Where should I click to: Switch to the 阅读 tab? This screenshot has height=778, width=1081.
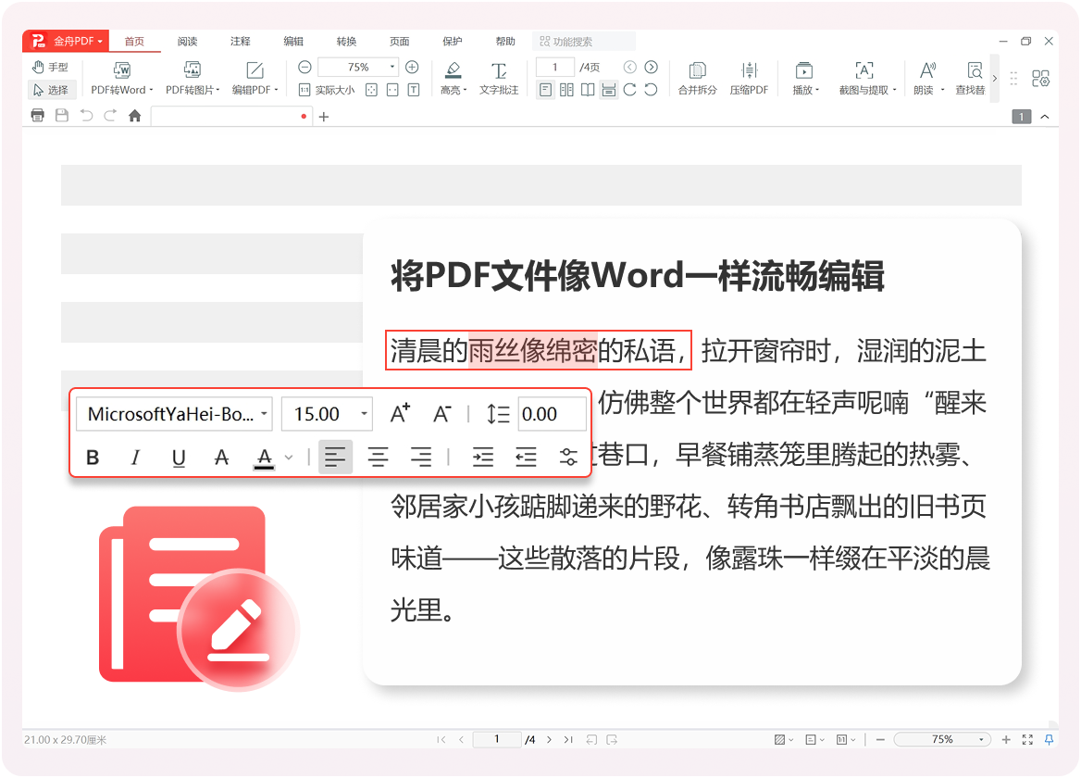click(x=188, y=42)
